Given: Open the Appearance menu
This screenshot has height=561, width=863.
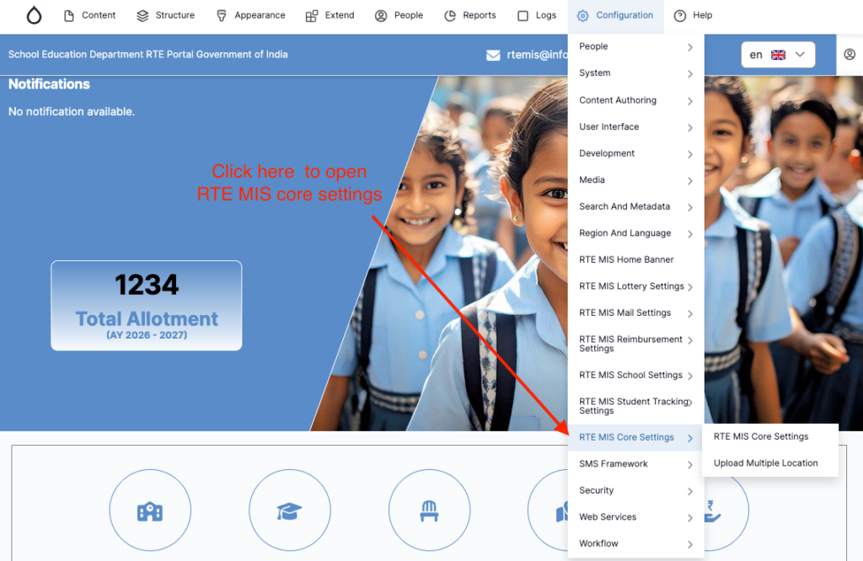Looking at the screenshot, I should [250, 15].
